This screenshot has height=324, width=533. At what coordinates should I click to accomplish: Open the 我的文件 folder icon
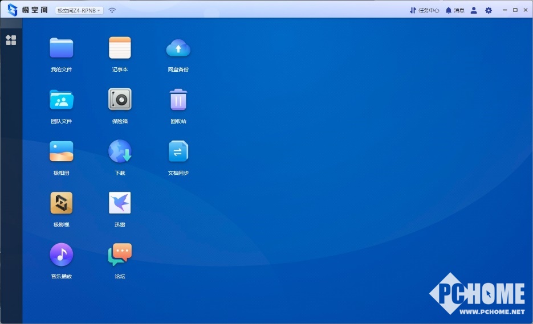coord(61,48)
